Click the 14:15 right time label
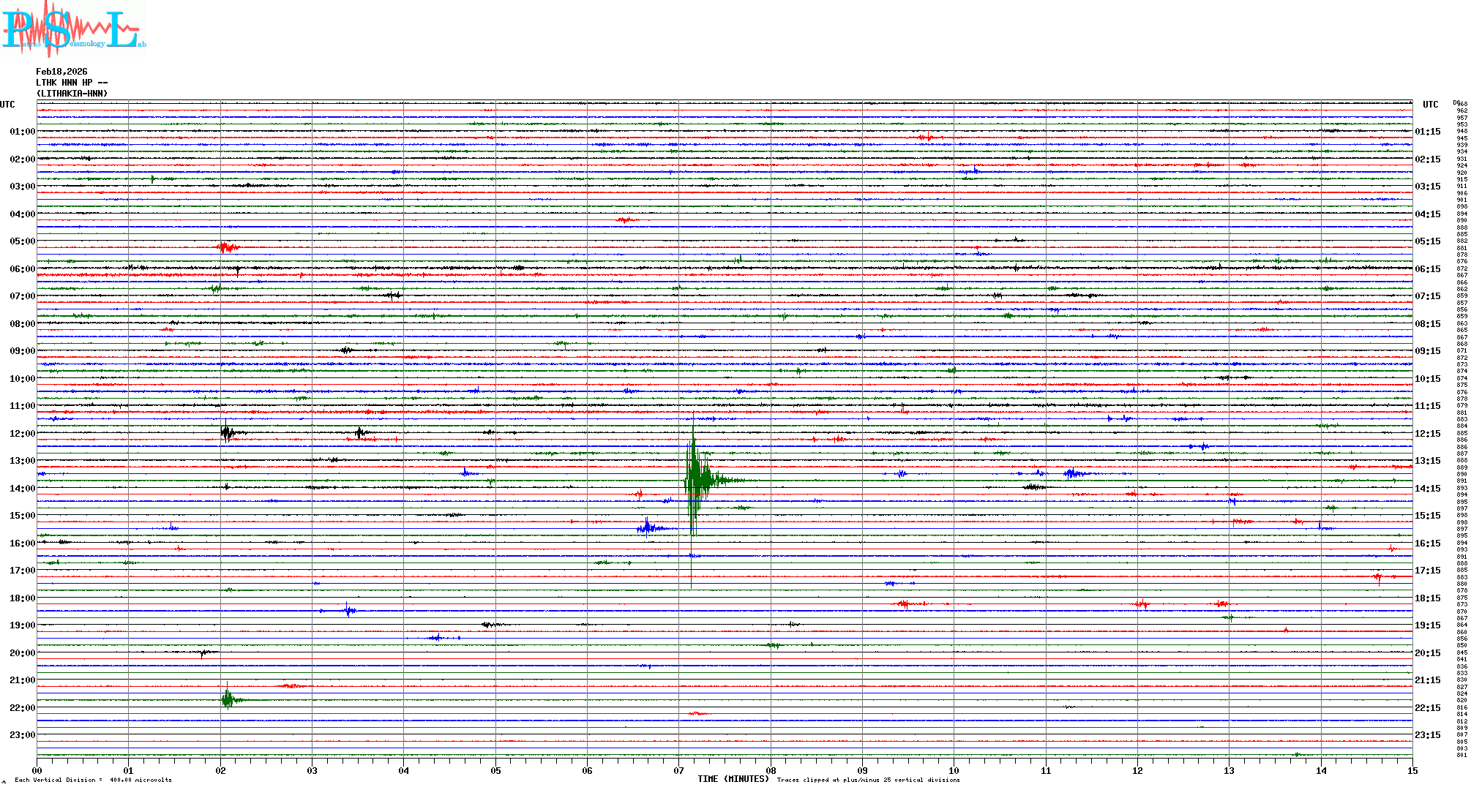This screenshot has height=790, width=1471. click(x=1428, y=489)
